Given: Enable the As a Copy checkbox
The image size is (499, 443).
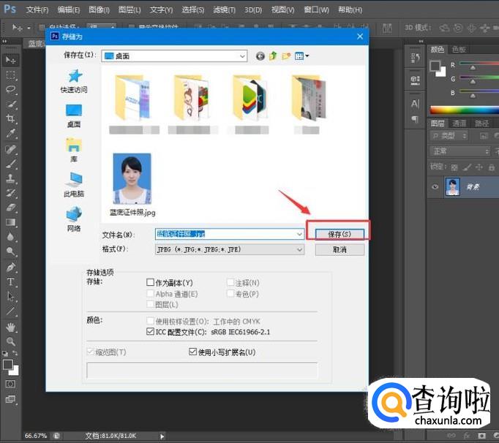Looking at the screenshot, I should pos(151,283).
